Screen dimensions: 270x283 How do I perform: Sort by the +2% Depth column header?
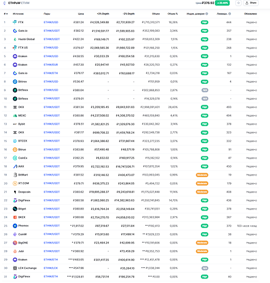[x=103, y=14]
